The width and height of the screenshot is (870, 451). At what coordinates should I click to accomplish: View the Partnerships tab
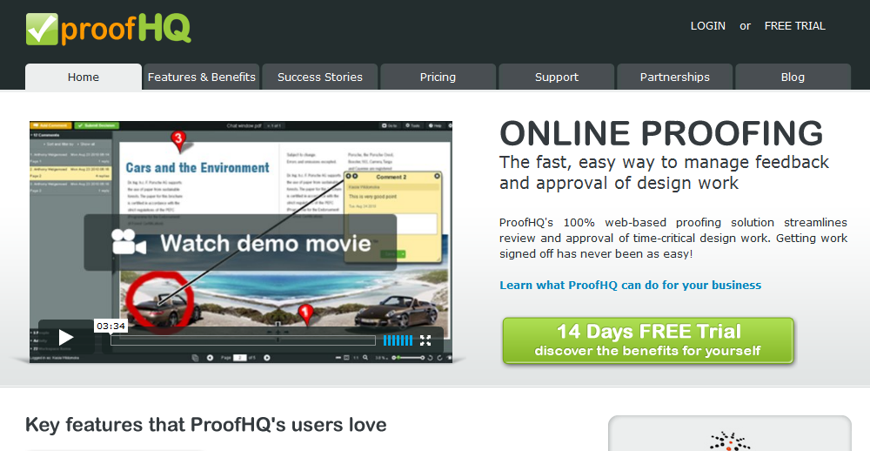(675, 77)
